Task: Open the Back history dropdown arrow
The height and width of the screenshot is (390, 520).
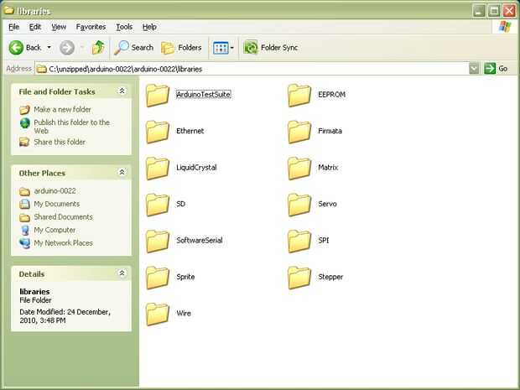Action: (x=49, y=48)
